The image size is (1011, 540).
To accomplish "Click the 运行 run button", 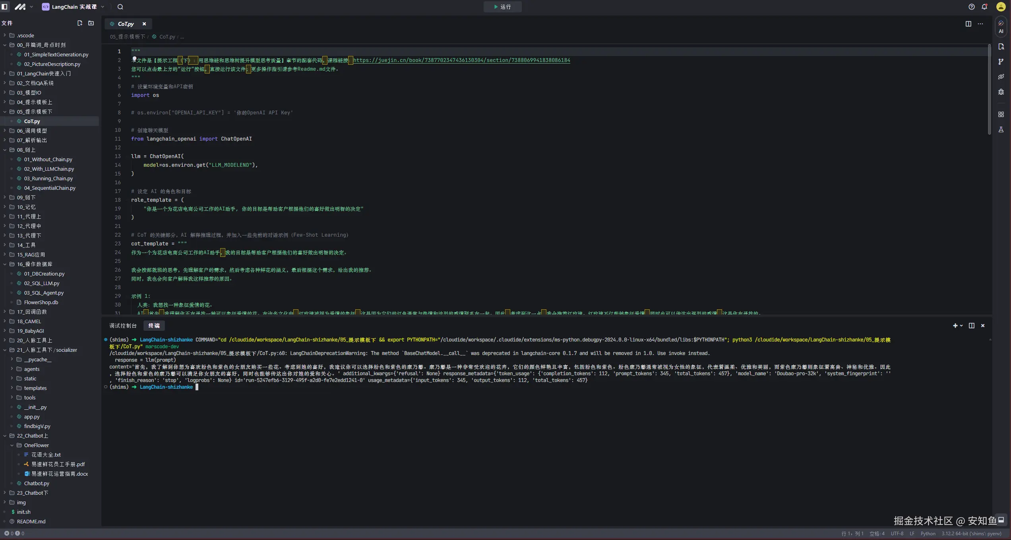I will click(x=502, y=7).
